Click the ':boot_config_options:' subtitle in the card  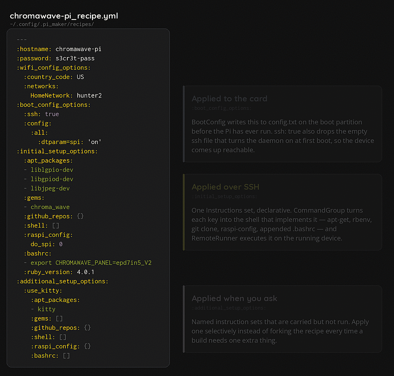tap(221, 108)
